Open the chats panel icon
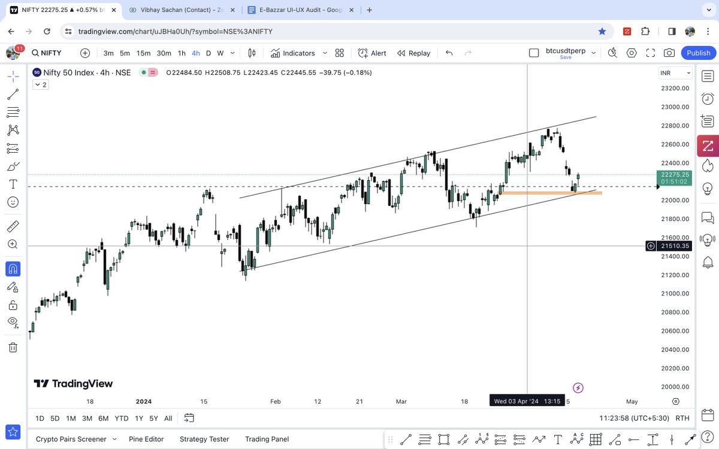719x449 pixels. pos(708,217)
